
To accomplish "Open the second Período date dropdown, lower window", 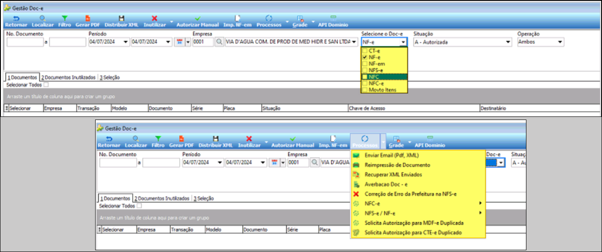I will (x=263, y=163).
